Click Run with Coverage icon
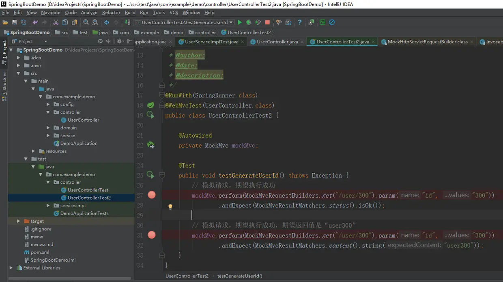This screenshot has height=282, width=503. 258,22
